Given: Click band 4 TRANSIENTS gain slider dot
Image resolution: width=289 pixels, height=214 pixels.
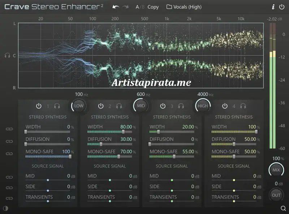Looking at the screenshot, I should (x=234, y=201).
